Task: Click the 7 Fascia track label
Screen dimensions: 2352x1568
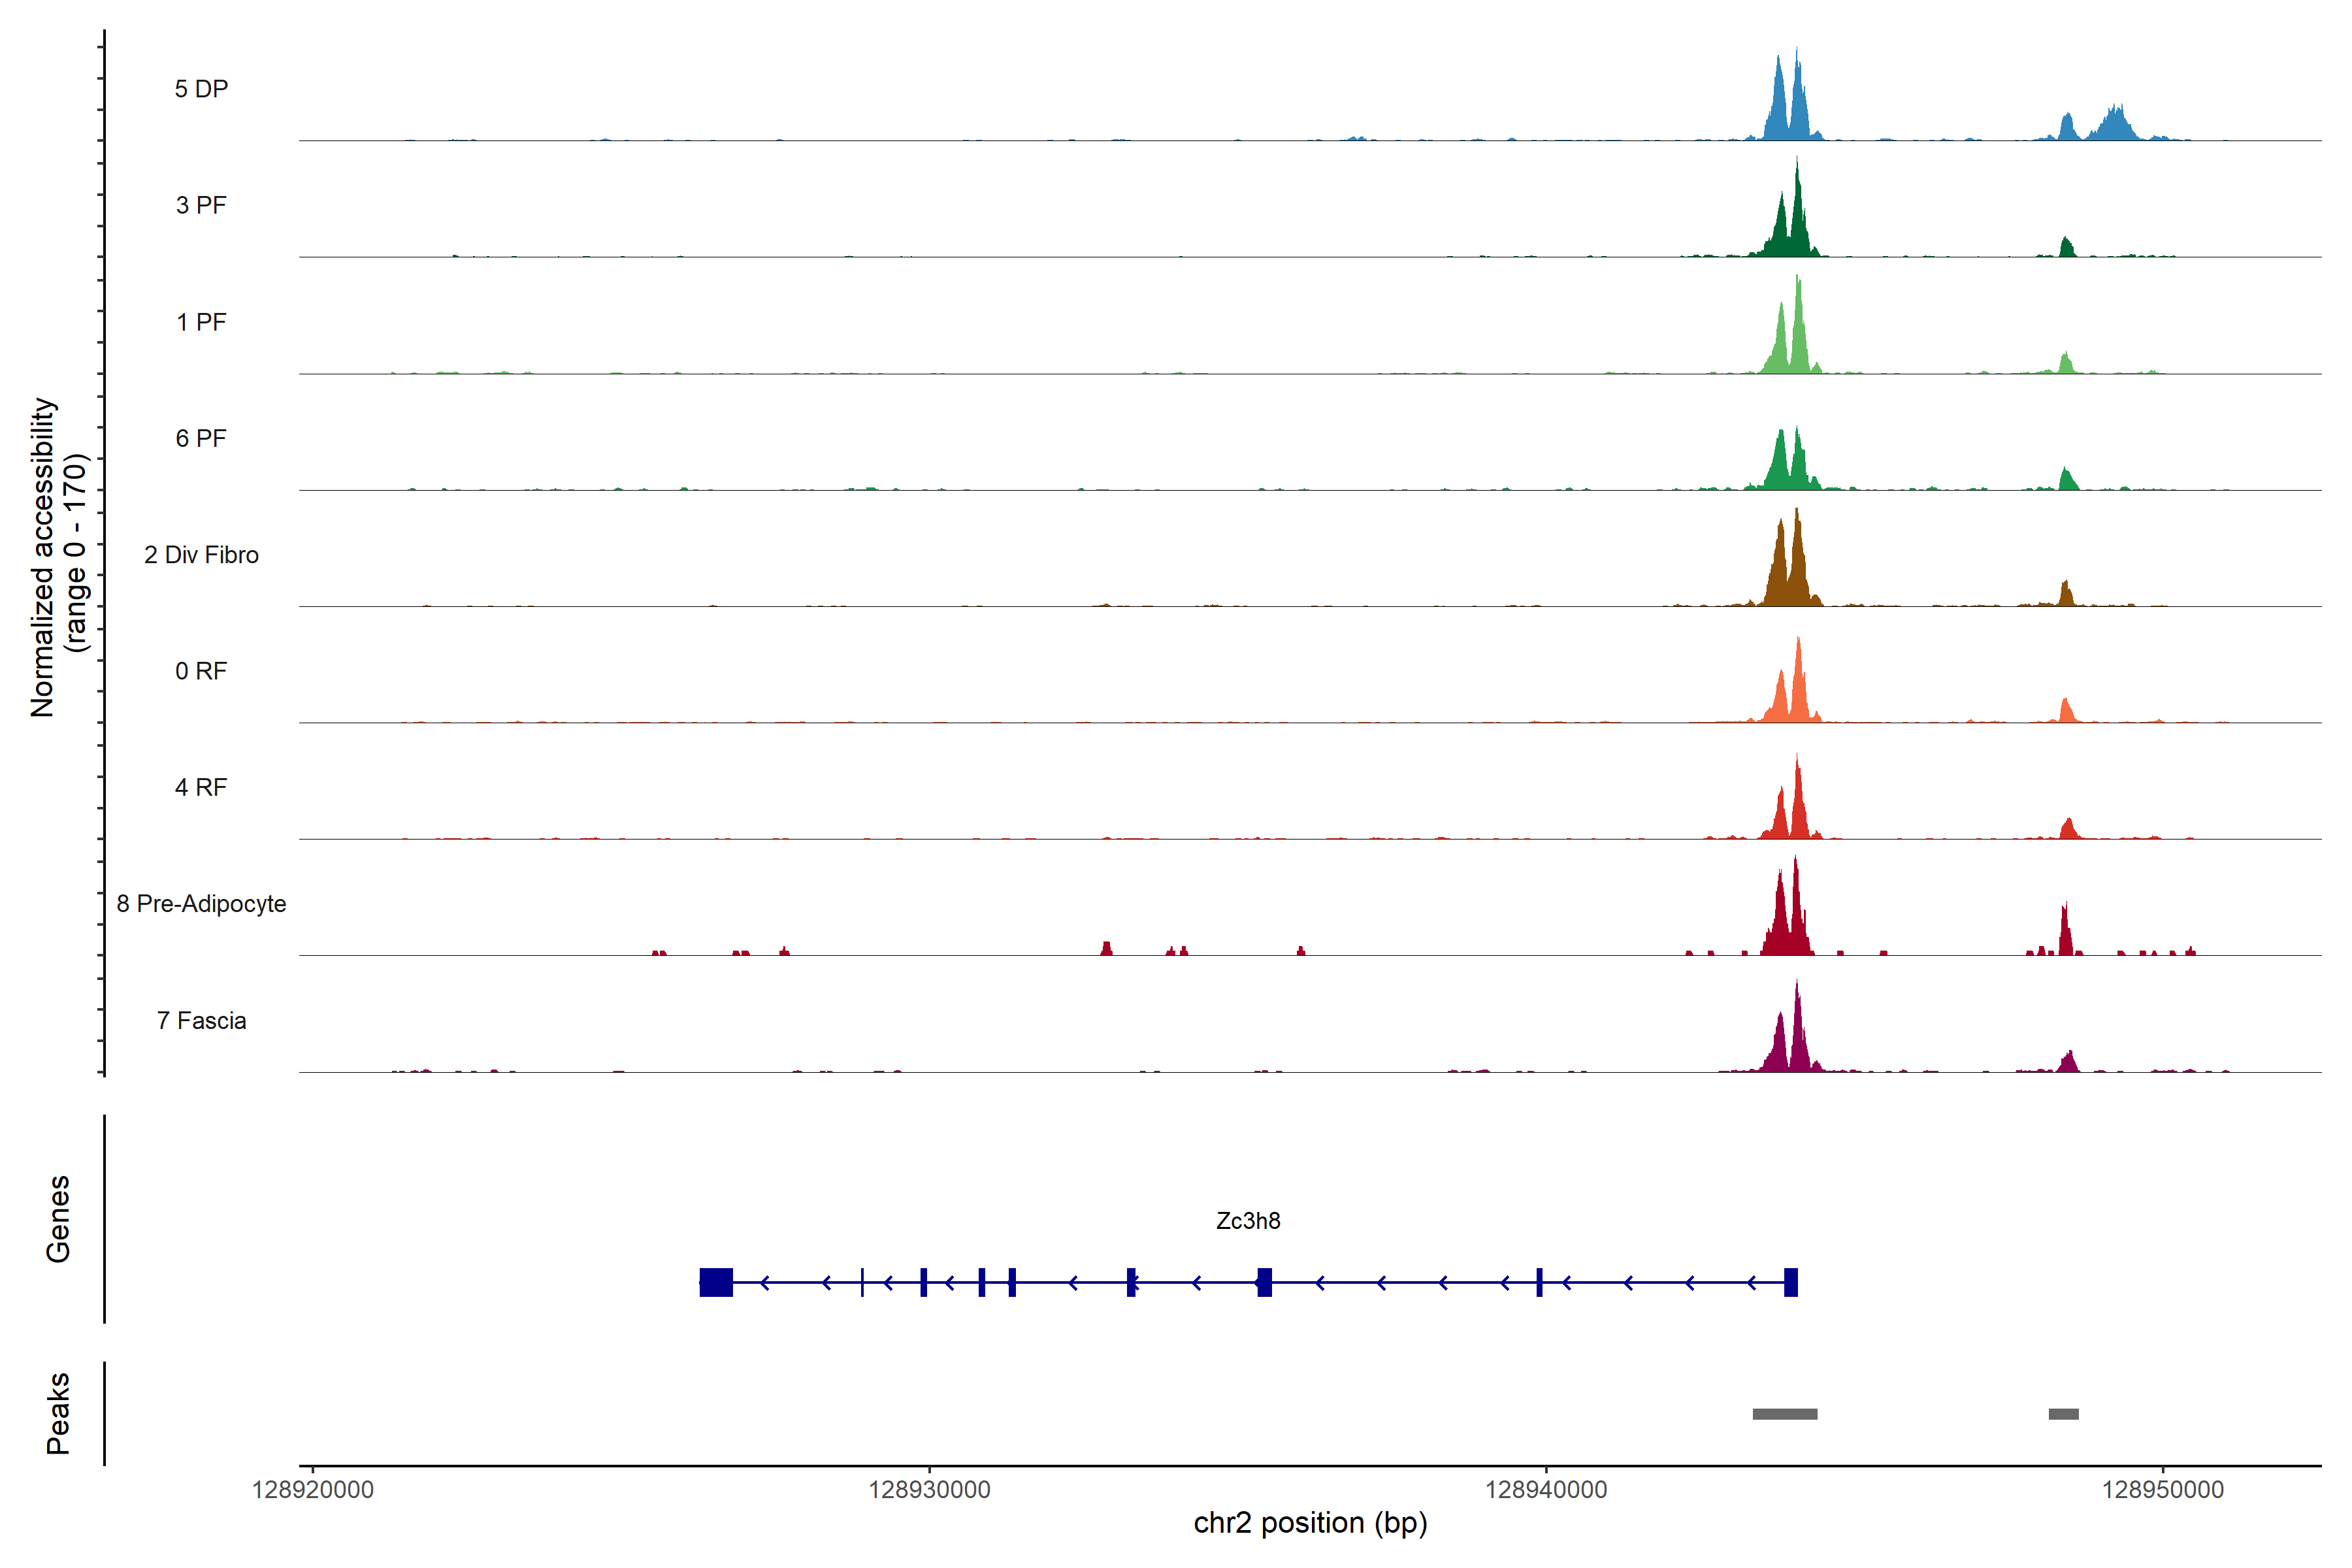Action: click(x=201, y=1020)
